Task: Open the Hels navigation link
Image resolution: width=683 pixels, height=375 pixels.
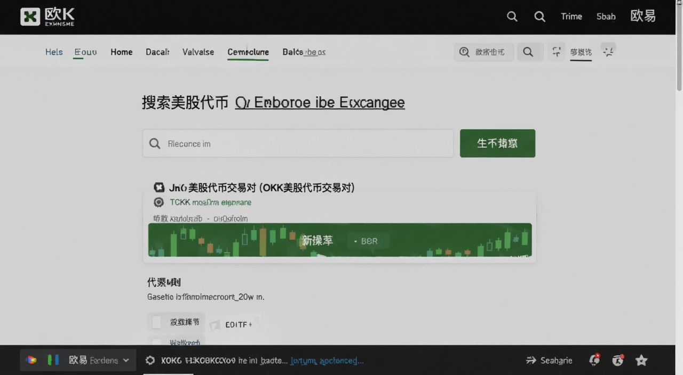Action: click(54, 52)
